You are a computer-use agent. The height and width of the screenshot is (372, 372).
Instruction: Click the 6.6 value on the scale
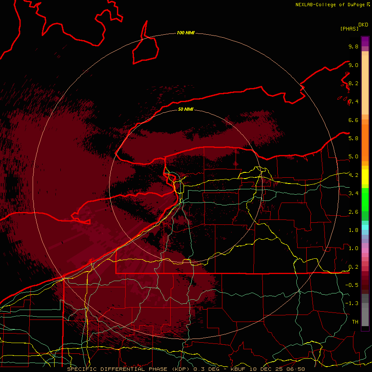point(353,120)
